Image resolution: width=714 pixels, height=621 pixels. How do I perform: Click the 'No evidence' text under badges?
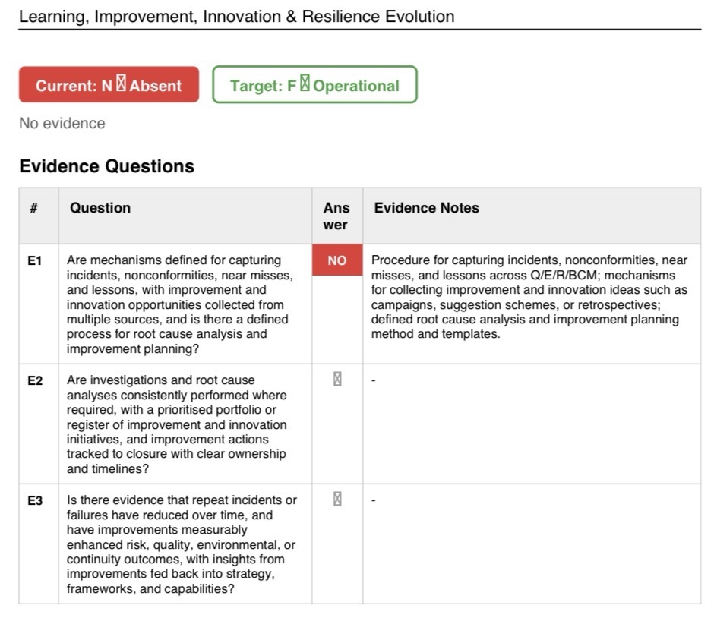62,123
